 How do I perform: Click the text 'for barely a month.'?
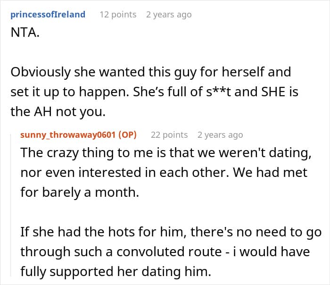click(80, 193)
